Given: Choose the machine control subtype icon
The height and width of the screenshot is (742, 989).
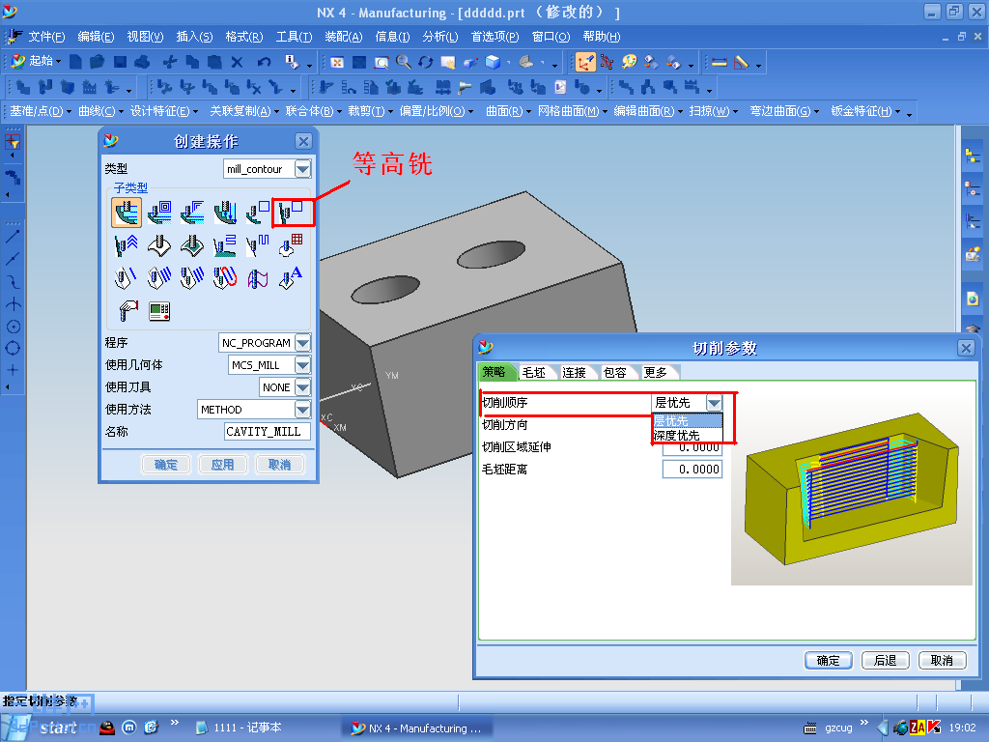Looking at the screenshot, I should pyautogui.click(x=159, y=311).
